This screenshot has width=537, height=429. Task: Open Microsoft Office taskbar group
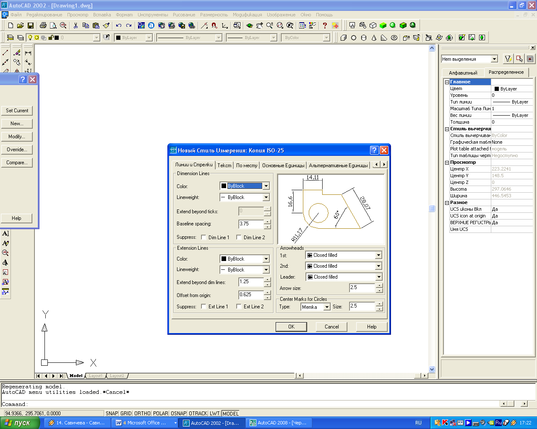pos(146,423)
